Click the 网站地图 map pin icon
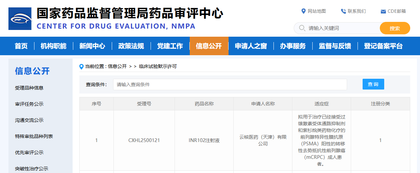Image resolution: width=420 pixels, height=173 pixels. coord(303,11)
